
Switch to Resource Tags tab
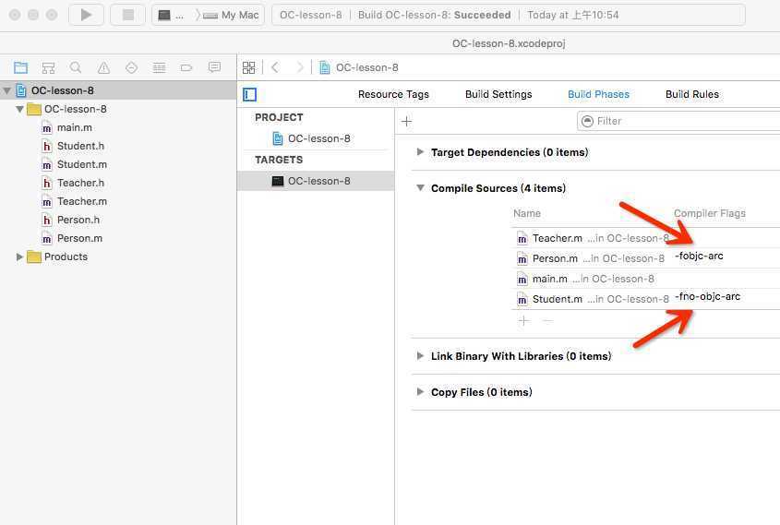click(393, 94)
